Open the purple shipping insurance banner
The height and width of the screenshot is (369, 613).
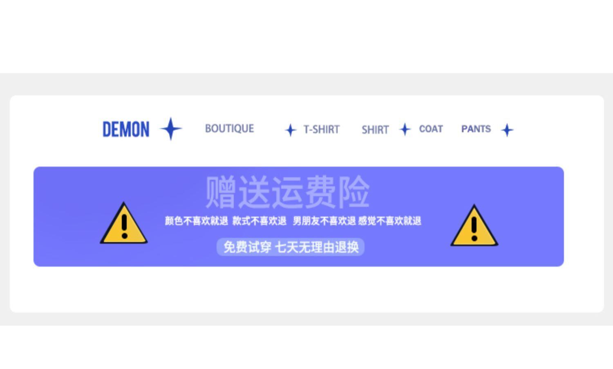pos(299,216)
